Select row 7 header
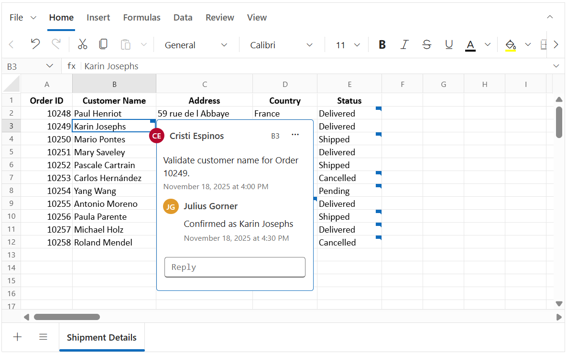 click(11, 178)
